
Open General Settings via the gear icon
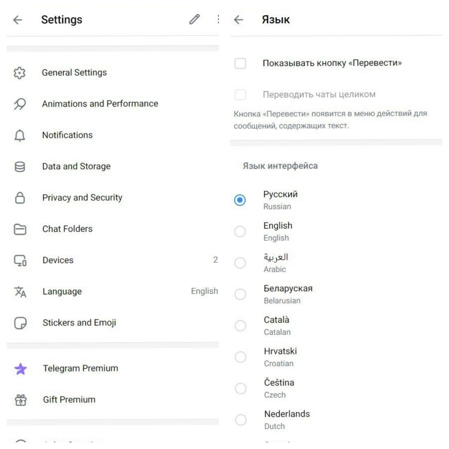[20, 73]
